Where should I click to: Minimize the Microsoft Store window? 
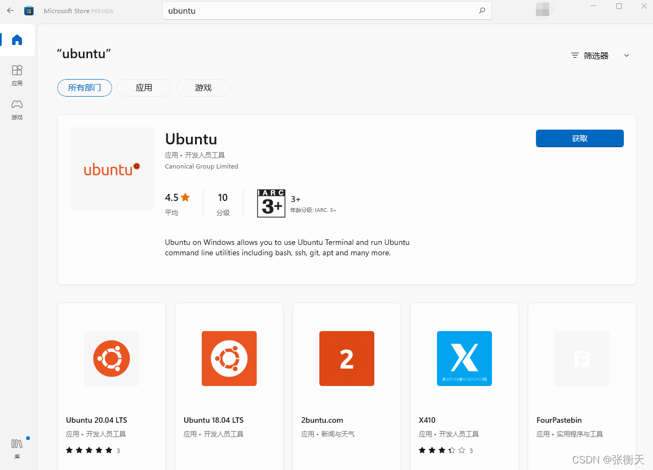(594, 6)
